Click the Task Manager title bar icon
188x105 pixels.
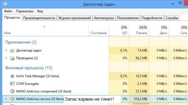point(5,4)
